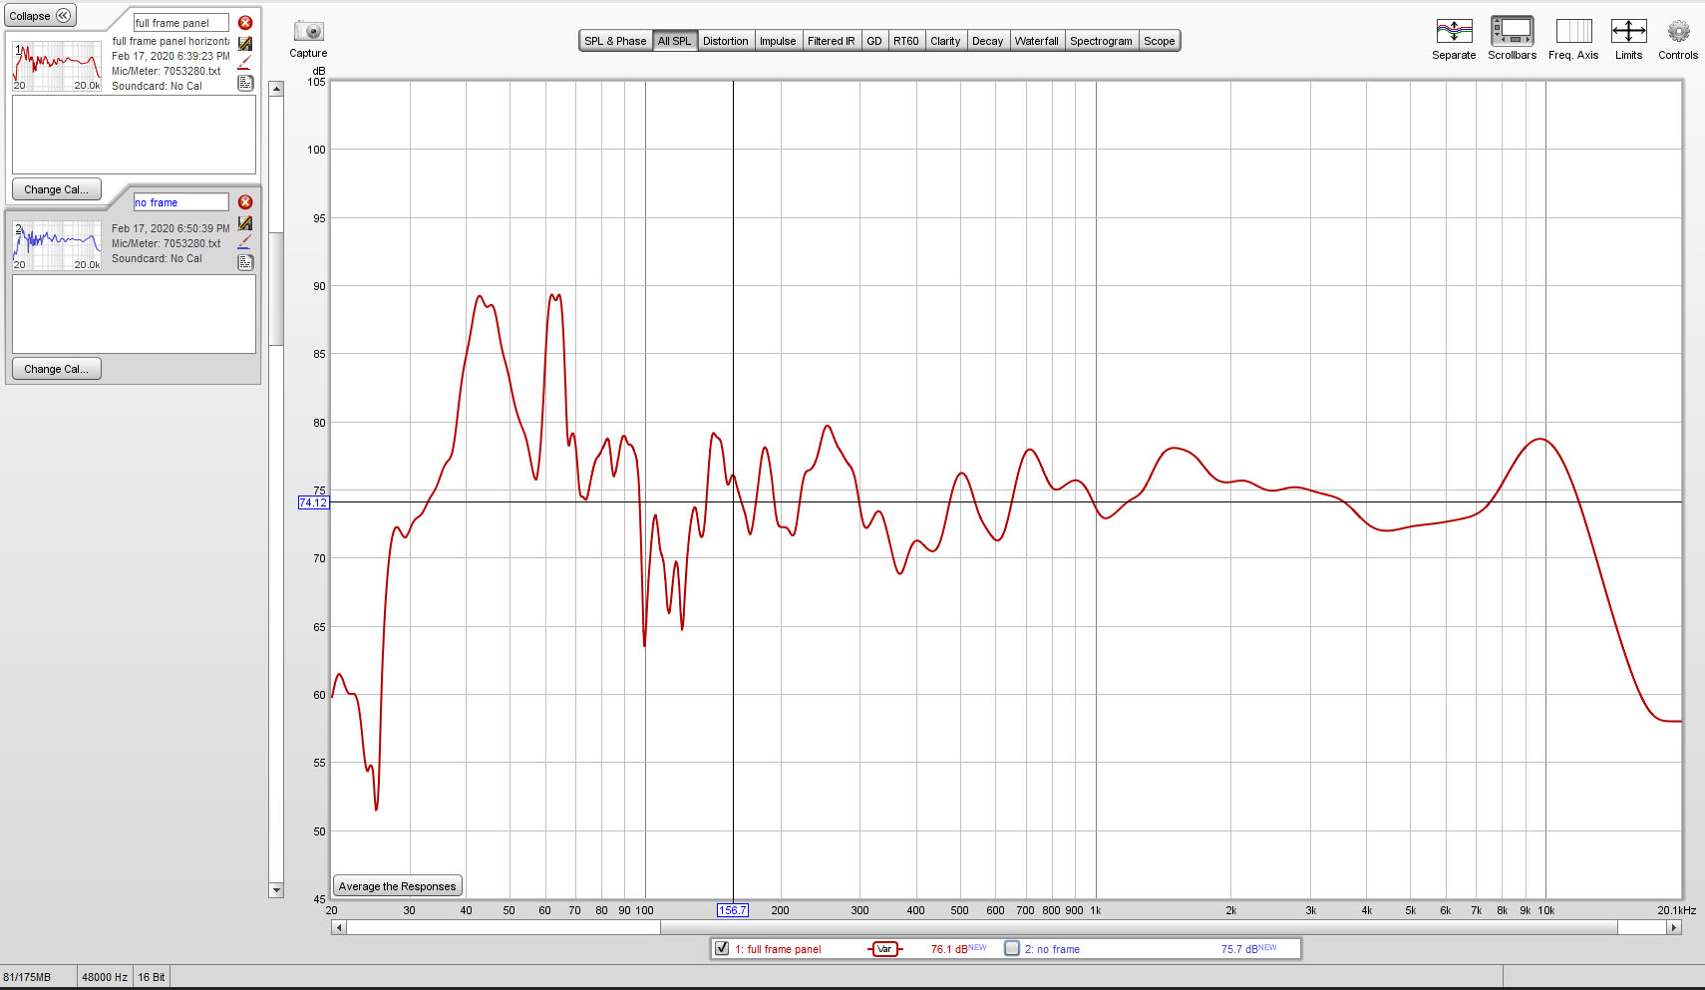Click Change Cal for full frame panel
The image size is (1705, 990).
click(x=56, y=189)
